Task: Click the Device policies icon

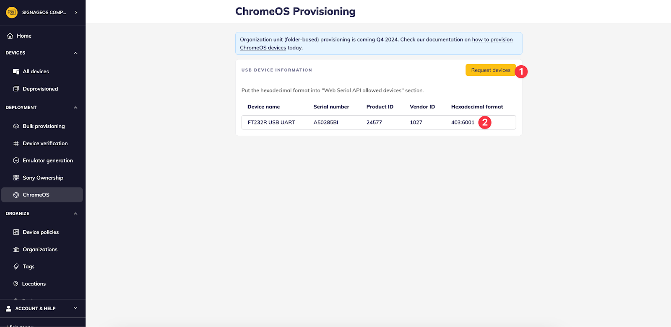Action: tap(16, 232)
